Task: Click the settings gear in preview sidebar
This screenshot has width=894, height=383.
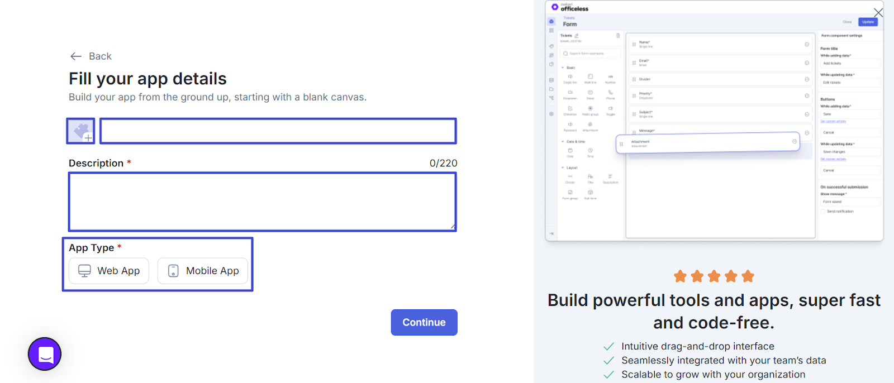Action: tap(551, 114)
